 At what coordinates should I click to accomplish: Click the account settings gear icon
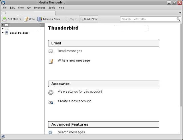click(x=51, y=92)
